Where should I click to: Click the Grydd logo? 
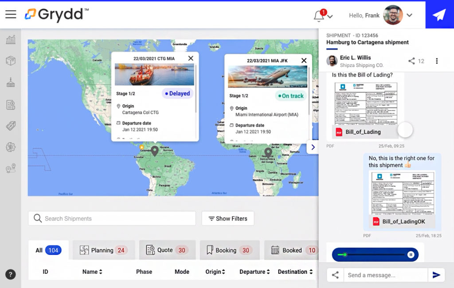pyautogui.click(x=56, y=14)
